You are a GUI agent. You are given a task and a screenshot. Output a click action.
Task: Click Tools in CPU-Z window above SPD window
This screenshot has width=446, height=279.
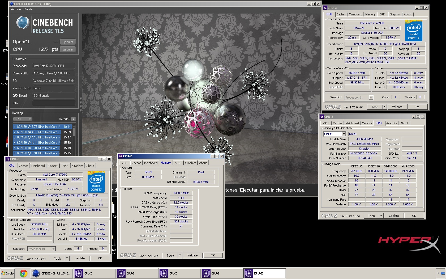click(x=375, y=107)
